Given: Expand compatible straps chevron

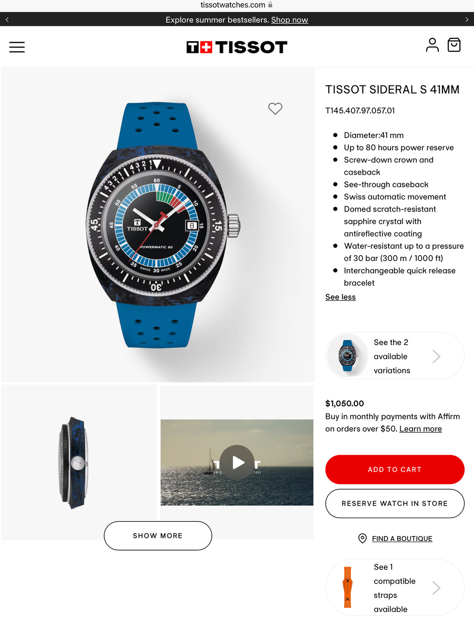Looking at the screenshot, I should 436,588.
